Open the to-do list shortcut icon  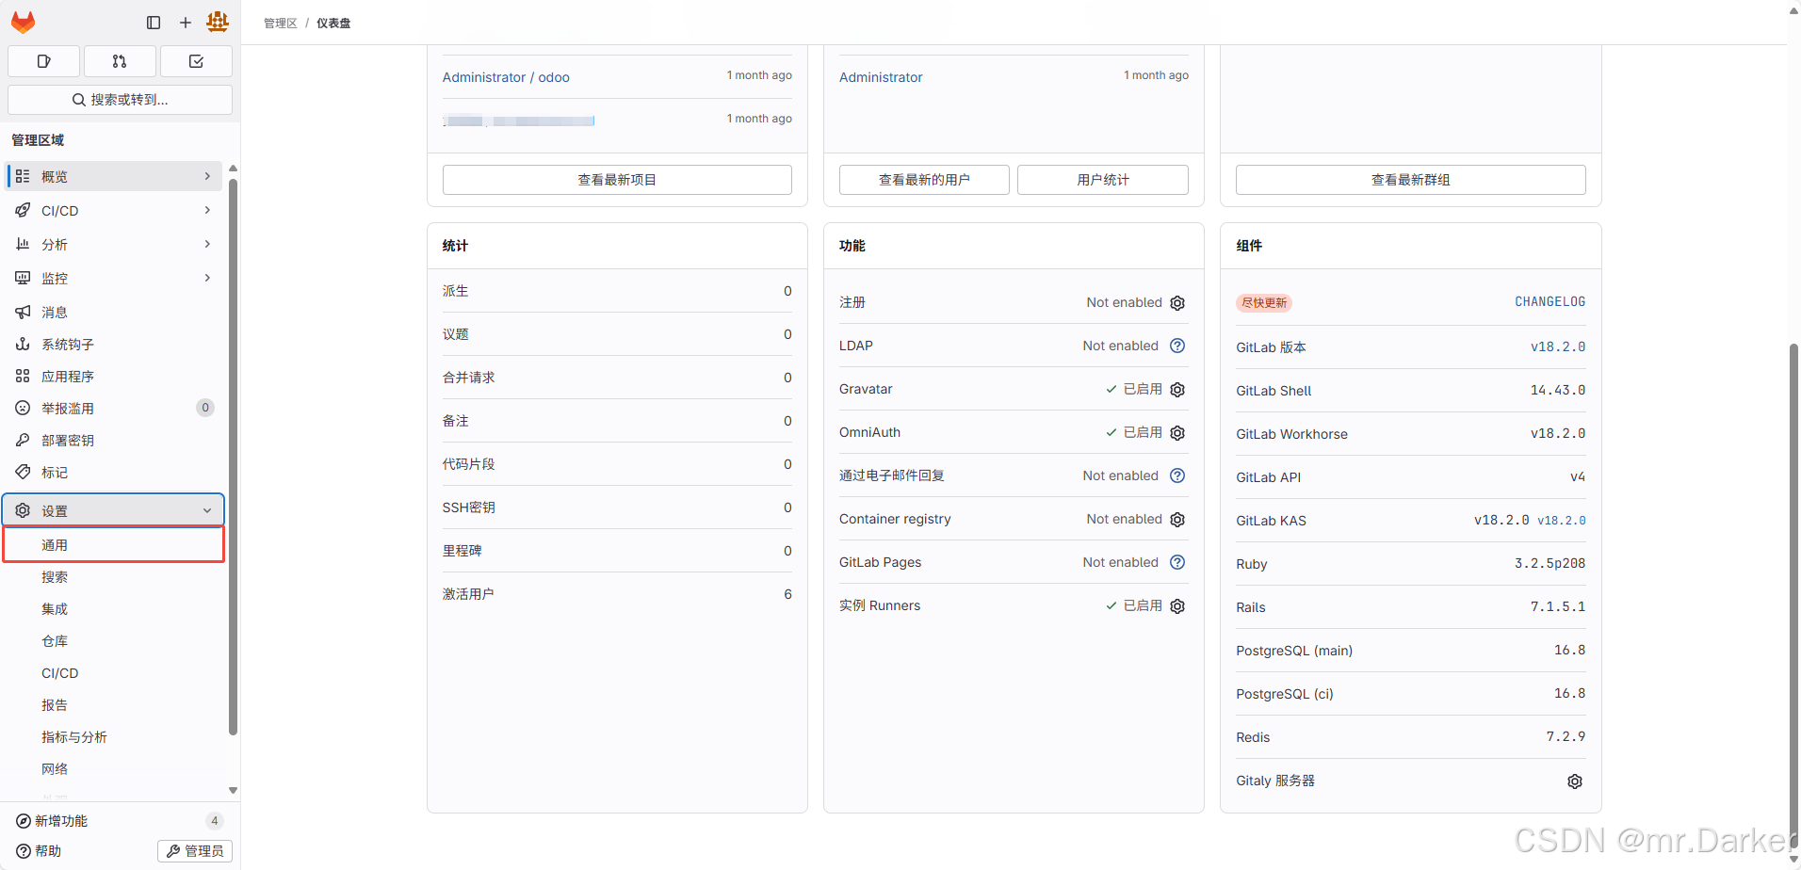[196, 61]
